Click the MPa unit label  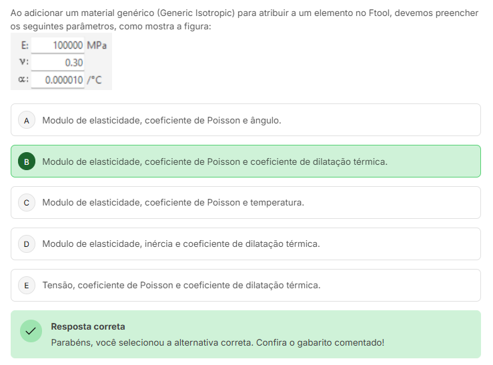(x=96, y=45)
